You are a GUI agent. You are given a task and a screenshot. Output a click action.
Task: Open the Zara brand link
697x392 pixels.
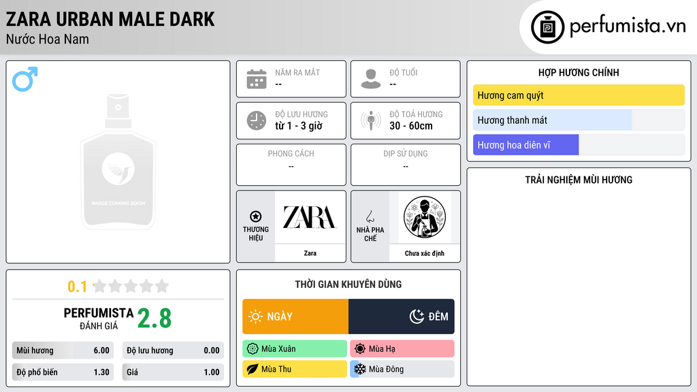pos(310,253)
